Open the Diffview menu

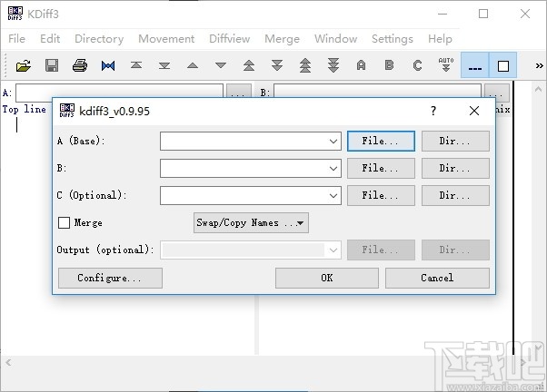(229, 39)
